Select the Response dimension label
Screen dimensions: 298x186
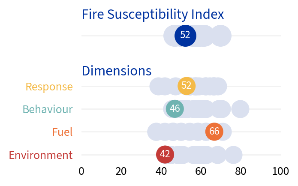(49, 87)
